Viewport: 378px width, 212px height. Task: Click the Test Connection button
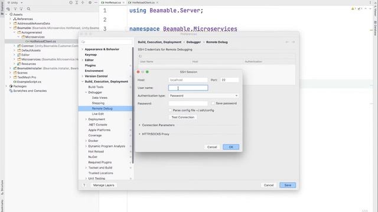tap(183, 117)
